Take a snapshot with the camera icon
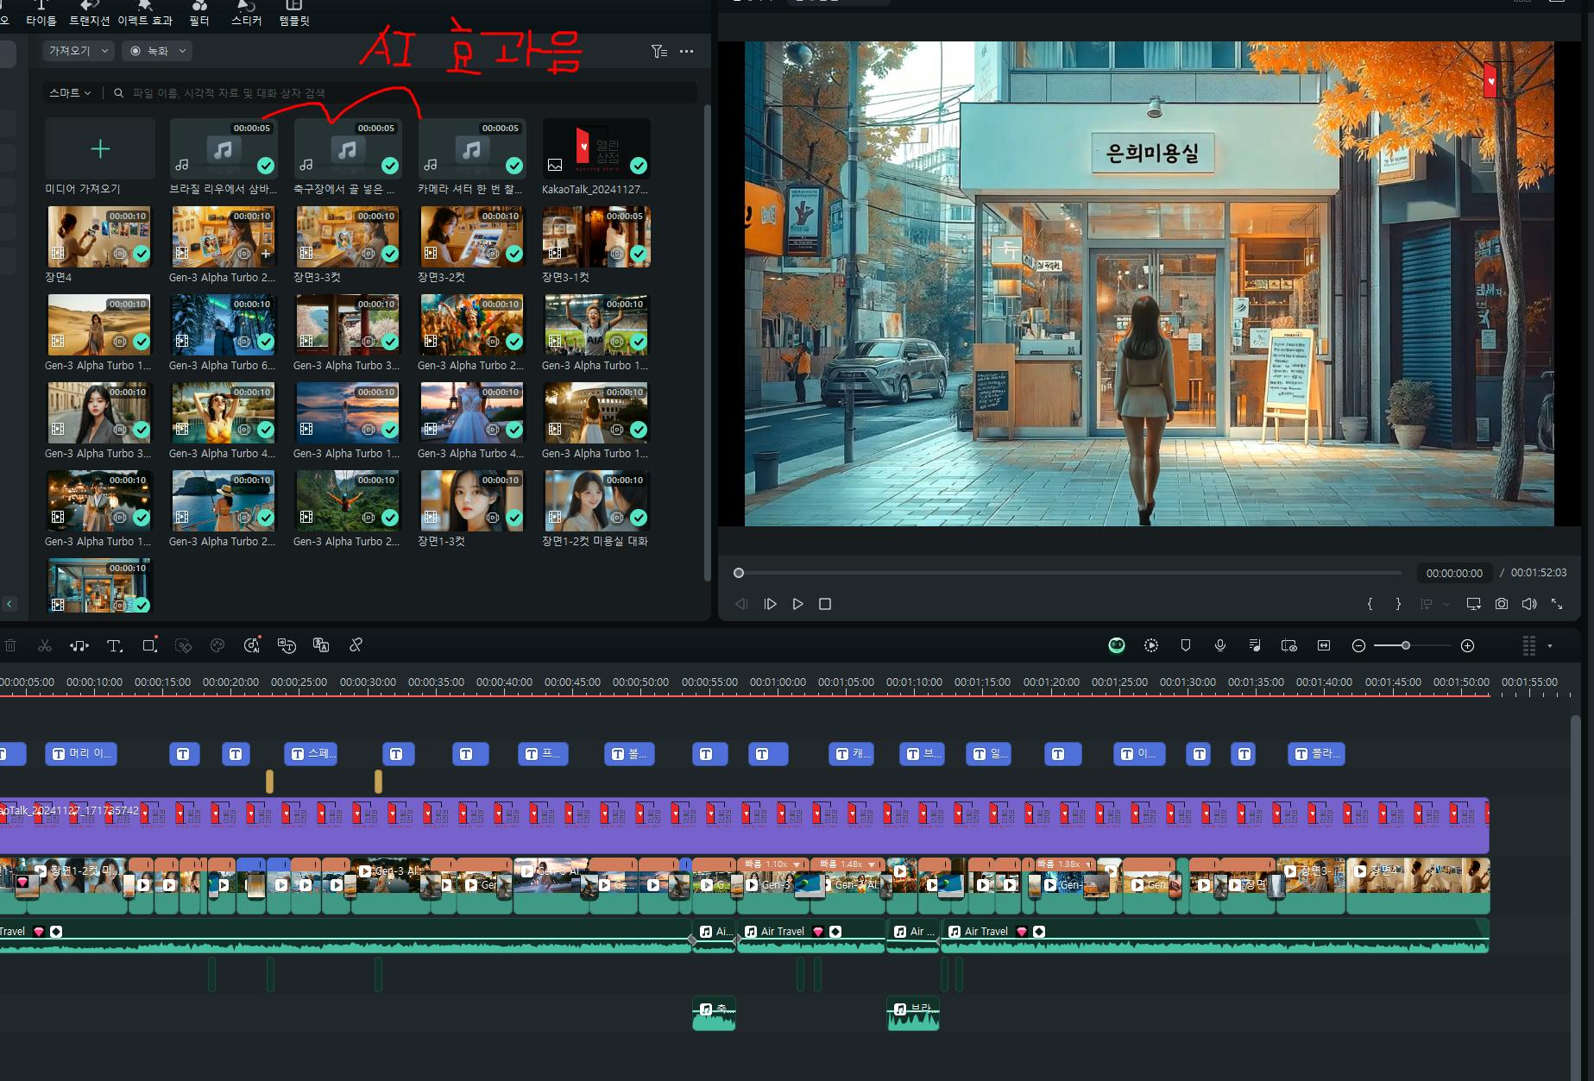The image size is (1594, 1081). coord(1502,604)
